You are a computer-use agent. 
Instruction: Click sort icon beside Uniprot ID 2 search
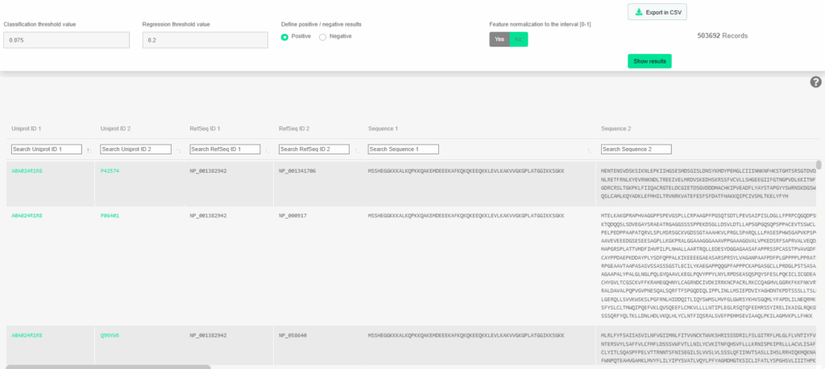[x=177, y=150]
